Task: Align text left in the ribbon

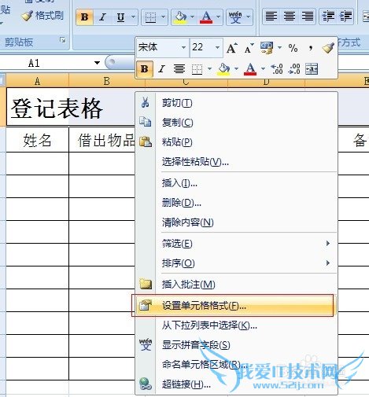Action: tap(271, 17)
